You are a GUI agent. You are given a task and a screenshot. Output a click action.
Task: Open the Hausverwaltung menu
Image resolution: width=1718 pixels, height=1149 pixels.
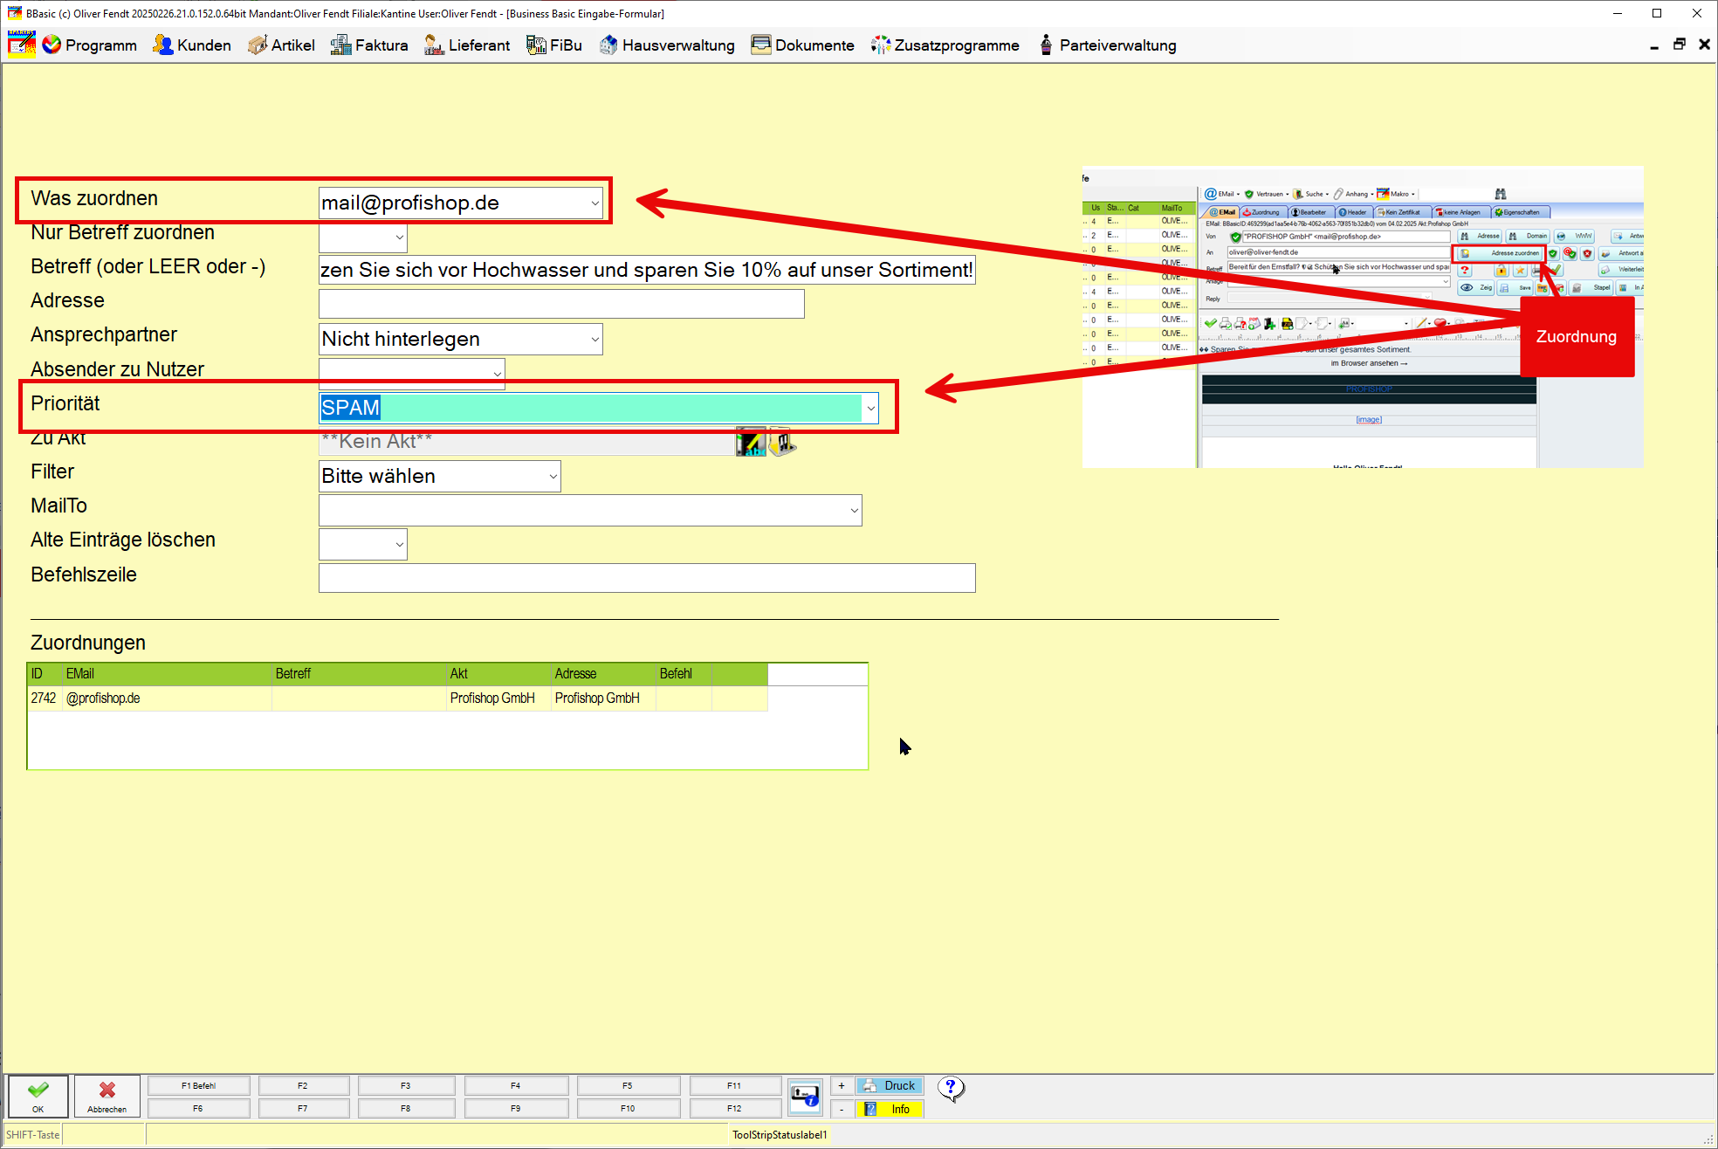pyautogui.click(x=668, y=45)
